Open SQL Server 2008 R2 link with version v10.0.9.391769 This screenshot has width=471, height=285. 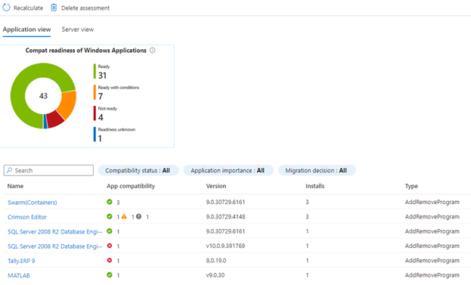[54, 246]
